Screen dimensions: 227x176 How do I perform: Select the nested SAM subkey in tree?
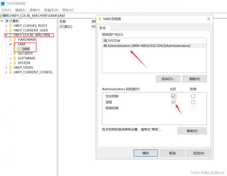click(x=25, y=49)
